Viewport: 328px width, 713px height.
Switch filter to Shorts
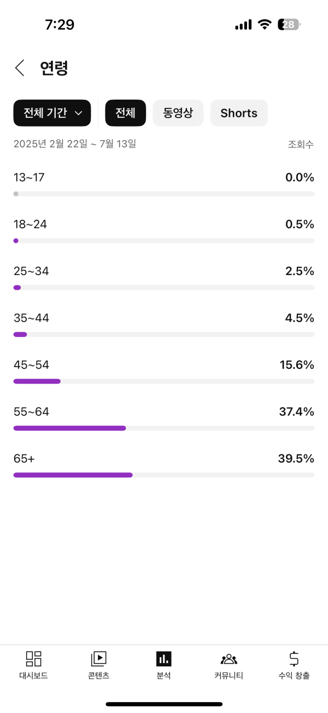click(x=239, y=113)
